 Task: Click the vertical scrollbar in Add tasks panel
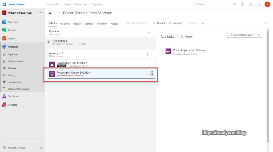(268, 88)
